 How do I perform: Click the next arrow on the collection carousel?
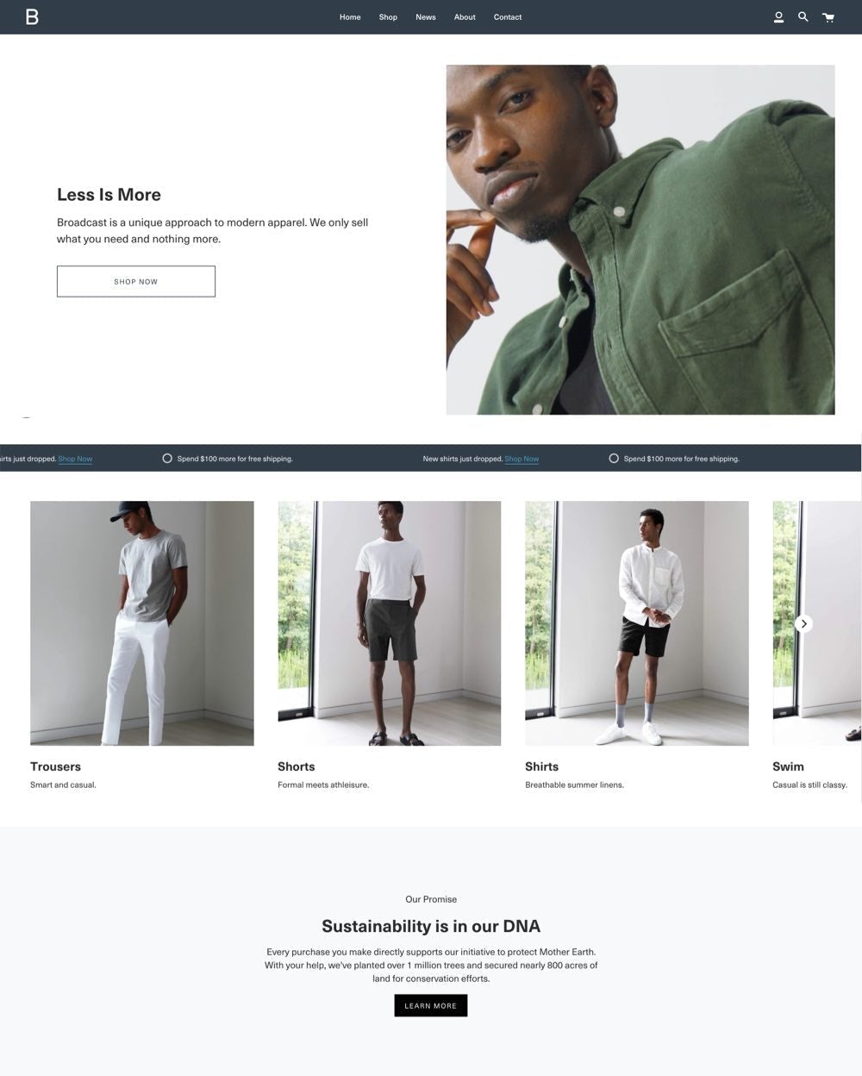[803, 623]
